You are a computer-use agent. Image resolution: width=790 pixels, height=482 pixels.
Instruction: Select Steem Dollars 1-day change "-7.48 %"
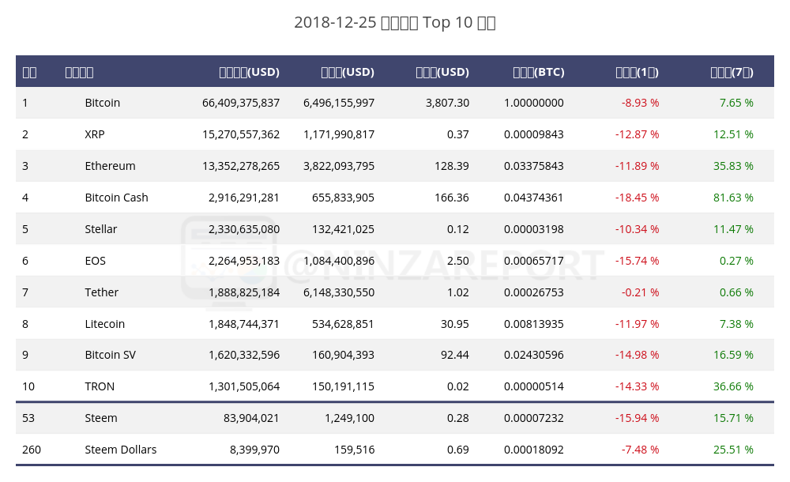[641, 450]
